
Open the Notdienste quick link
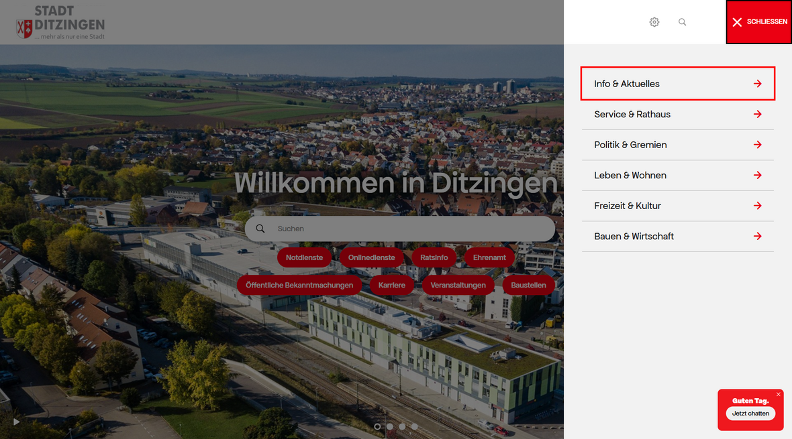click(304, 257)
